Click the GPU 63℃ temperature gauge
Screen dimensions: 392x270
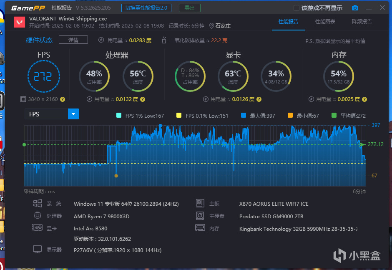coord(233,76)
